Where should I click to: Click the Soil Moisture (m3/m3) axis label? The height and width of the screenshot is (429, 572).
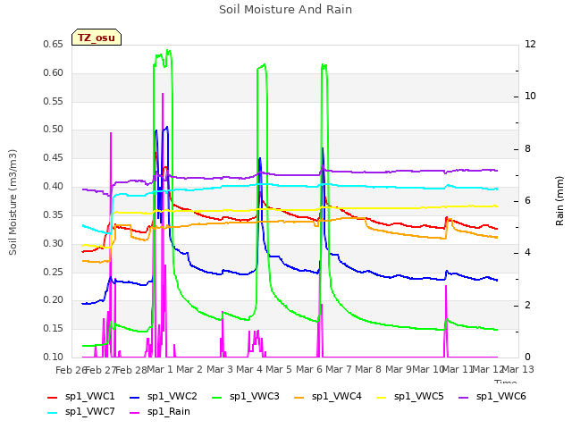point(13,202)
